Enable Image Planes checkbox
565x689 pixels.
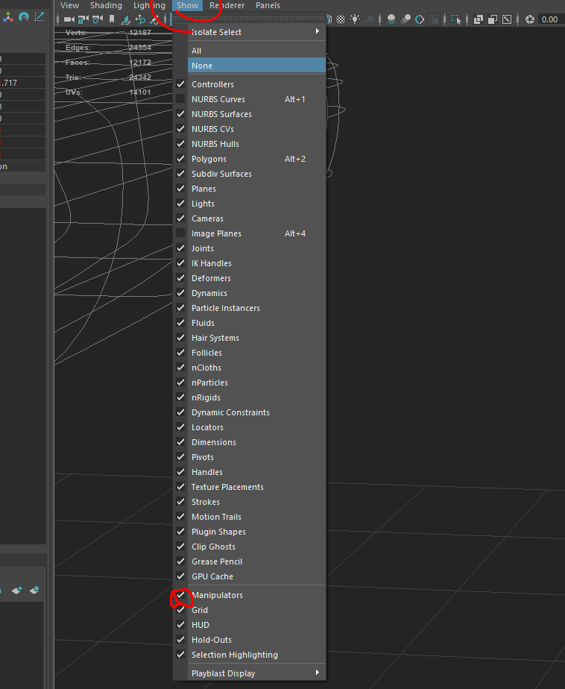pyautogui.click(x=180, y=233)
